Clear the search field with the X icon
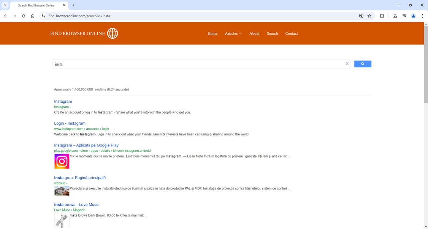This screenshot has width=428, height=229. (347, 64)
